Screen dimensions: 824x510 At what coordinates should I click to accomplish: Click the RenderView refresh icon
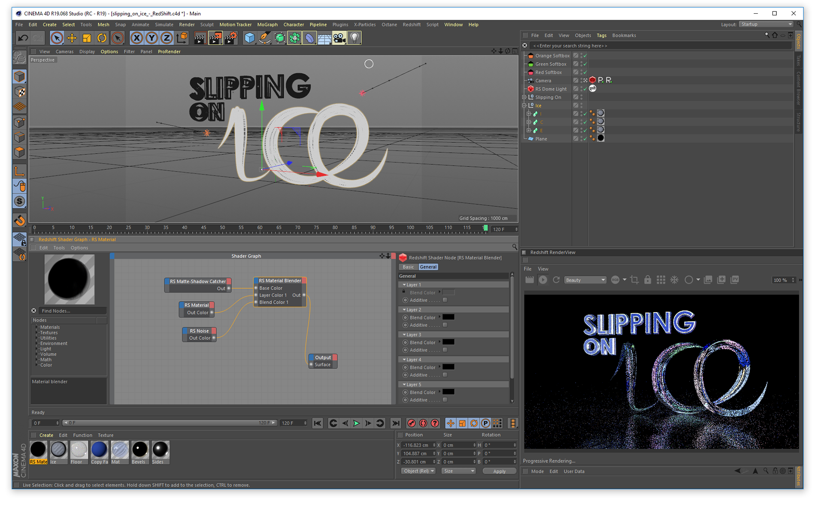(x=556, y=280)
